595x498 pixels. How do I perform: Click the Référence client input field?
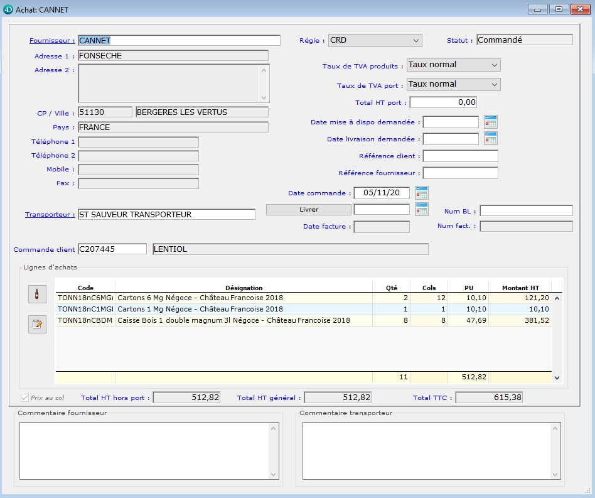coord(460,156)
